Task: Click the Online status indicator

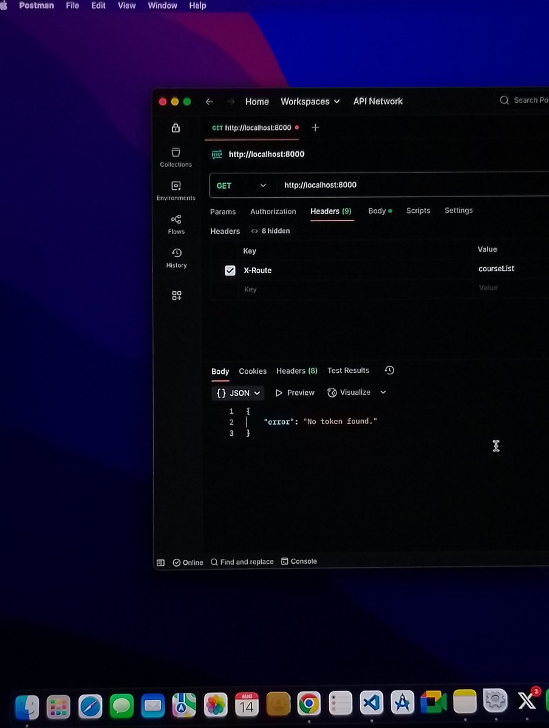Action: coord(188,562)
